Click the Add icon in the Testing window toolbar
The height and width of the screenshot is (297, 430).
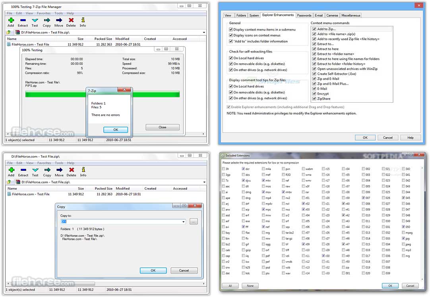click(x=11, y=20)
